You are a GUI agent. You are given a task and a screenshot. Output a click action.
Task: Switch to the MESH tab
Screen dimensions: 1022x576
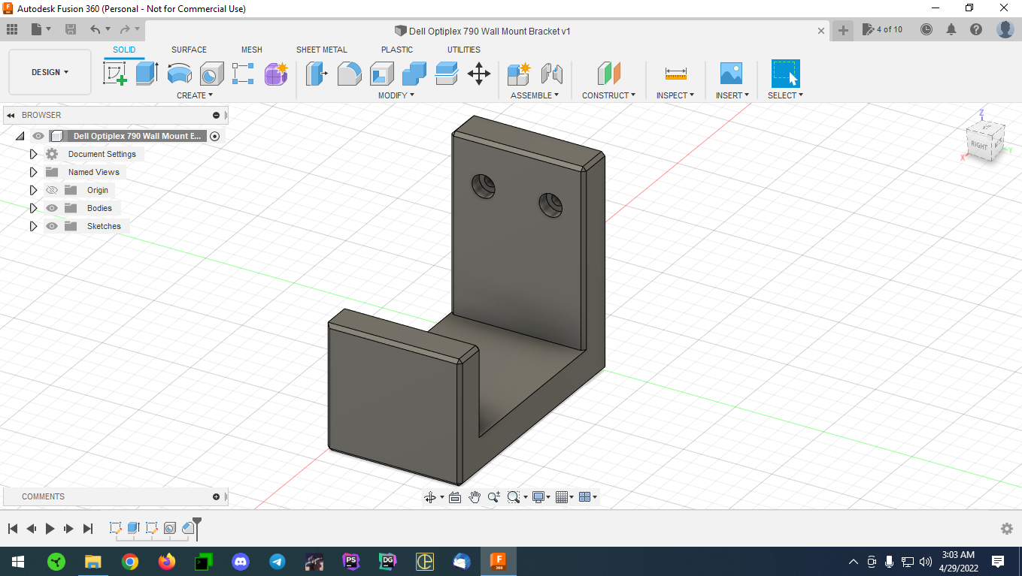(x=252, y=50)
